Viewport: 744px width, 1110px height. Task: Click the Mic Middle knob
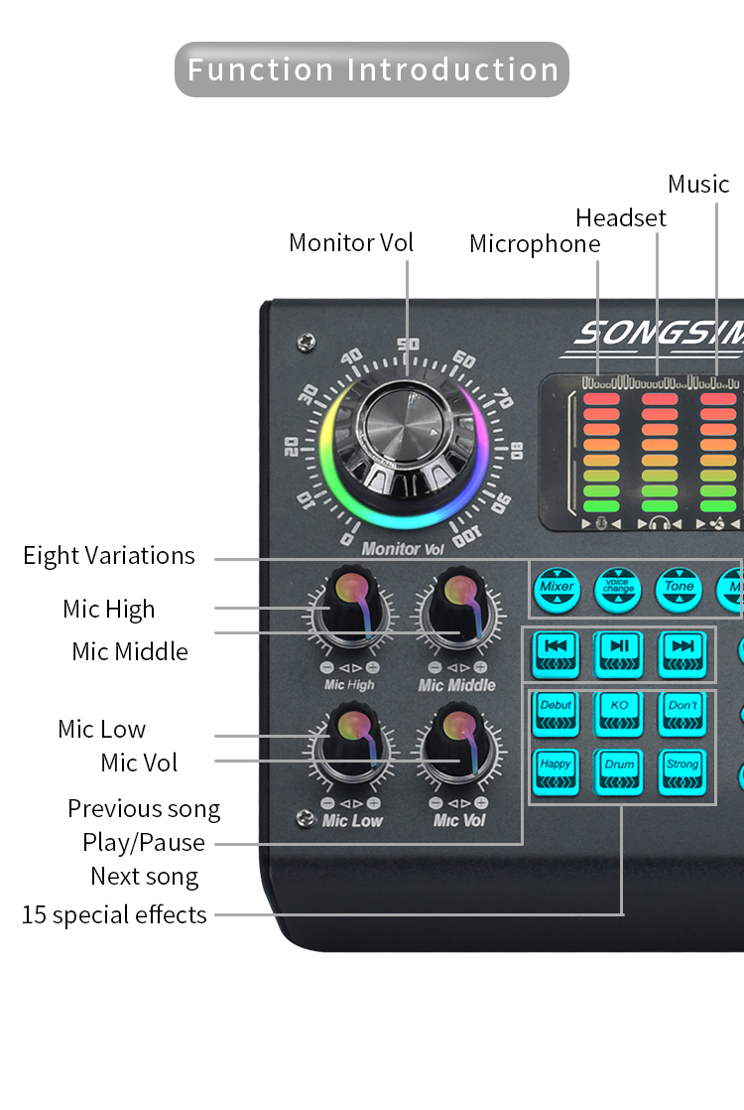[x=457, y=609]
